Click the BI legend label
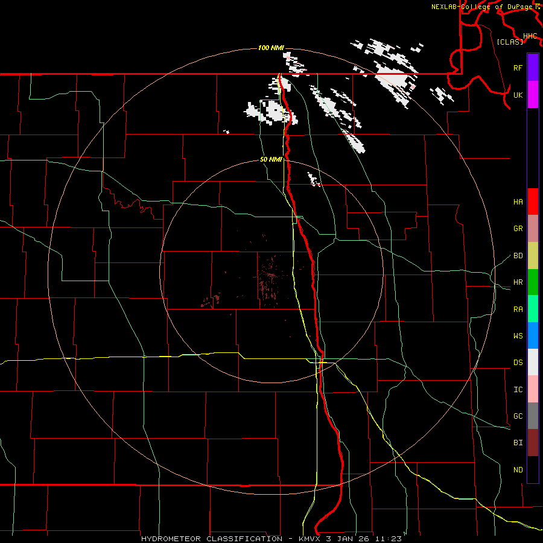The image size is (543, 543). coord(518,443)
